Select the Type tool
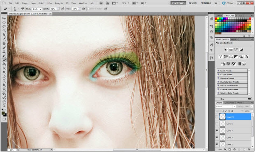Image resolution: width=255 pixels, height=152 pixels. tap(4, 81)
